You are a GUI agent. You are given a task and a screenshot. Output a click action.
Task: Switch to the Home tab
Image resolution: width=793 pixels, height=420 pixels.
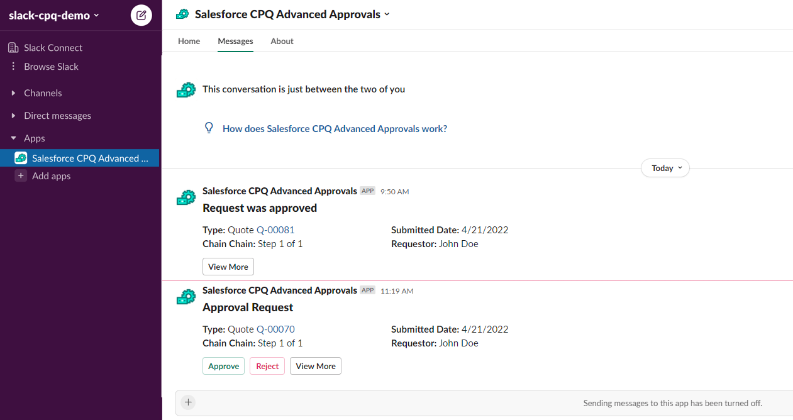(x=189, y=41)
